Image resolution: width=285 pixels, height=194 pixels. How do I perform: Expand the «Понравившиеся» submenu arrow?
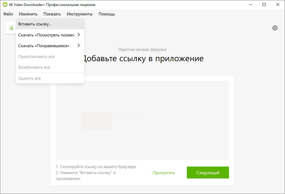tap(79, 46)
